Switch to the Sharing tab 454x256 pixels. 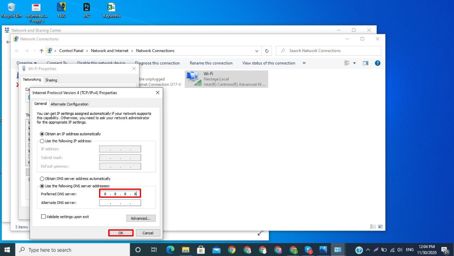[x=51, y=80]
